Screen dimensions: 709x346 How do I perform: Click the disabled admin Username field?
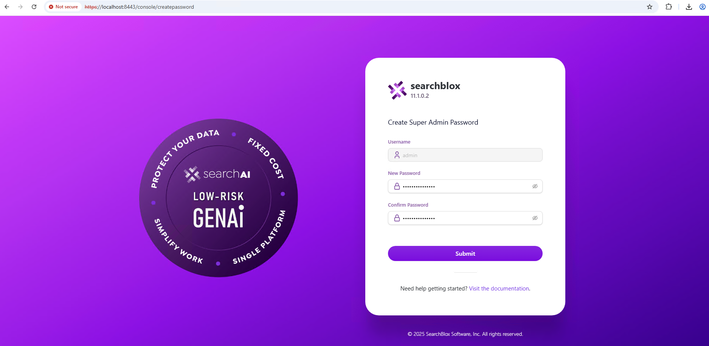465,155
